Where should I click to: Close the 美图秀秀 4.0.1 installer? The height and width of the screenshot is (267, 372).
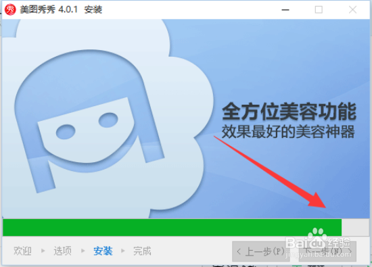coord(352,10)
